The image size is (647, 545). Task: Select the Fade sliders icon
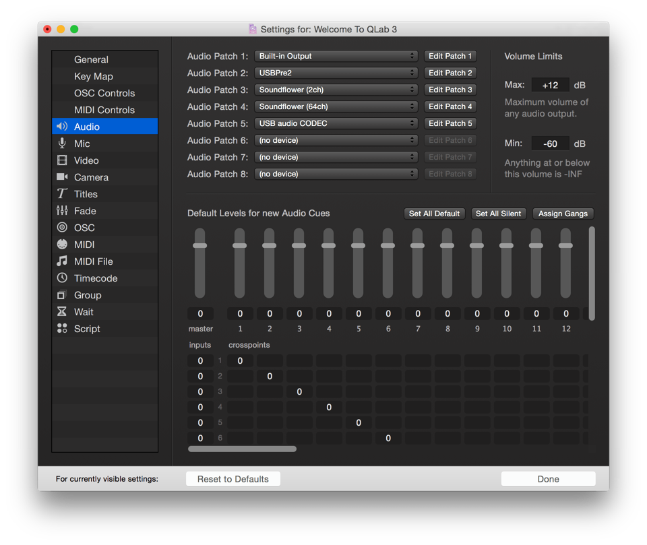point(62,211)
